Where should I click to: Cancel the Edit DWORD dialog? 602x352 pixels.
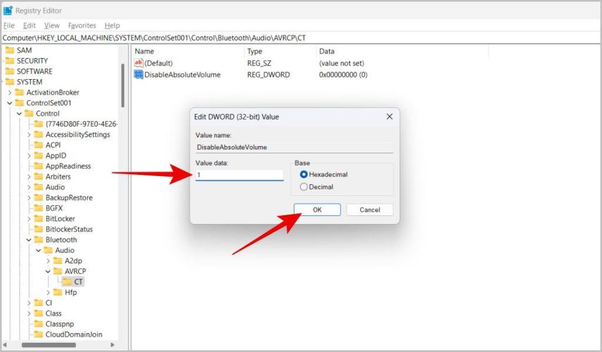pyautogui.click(x=370, y=209)
